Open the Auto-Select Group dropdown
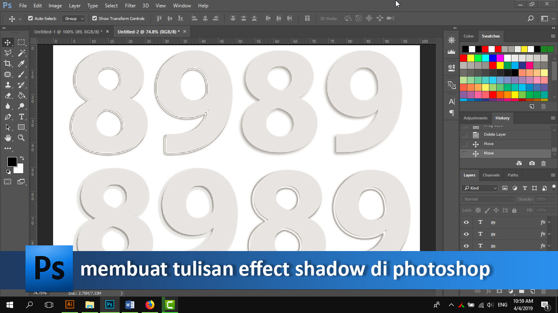 coord(74,18)
